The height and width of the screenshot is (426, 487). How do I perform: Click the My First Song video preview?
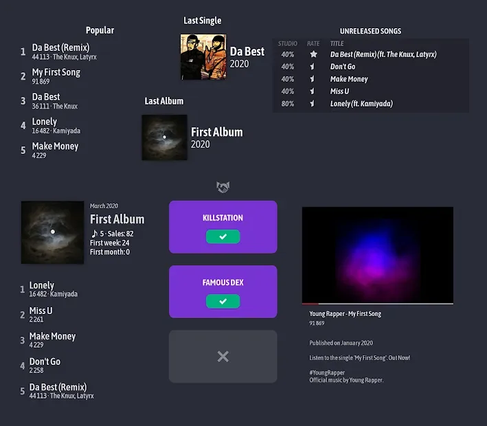point(377,254)
